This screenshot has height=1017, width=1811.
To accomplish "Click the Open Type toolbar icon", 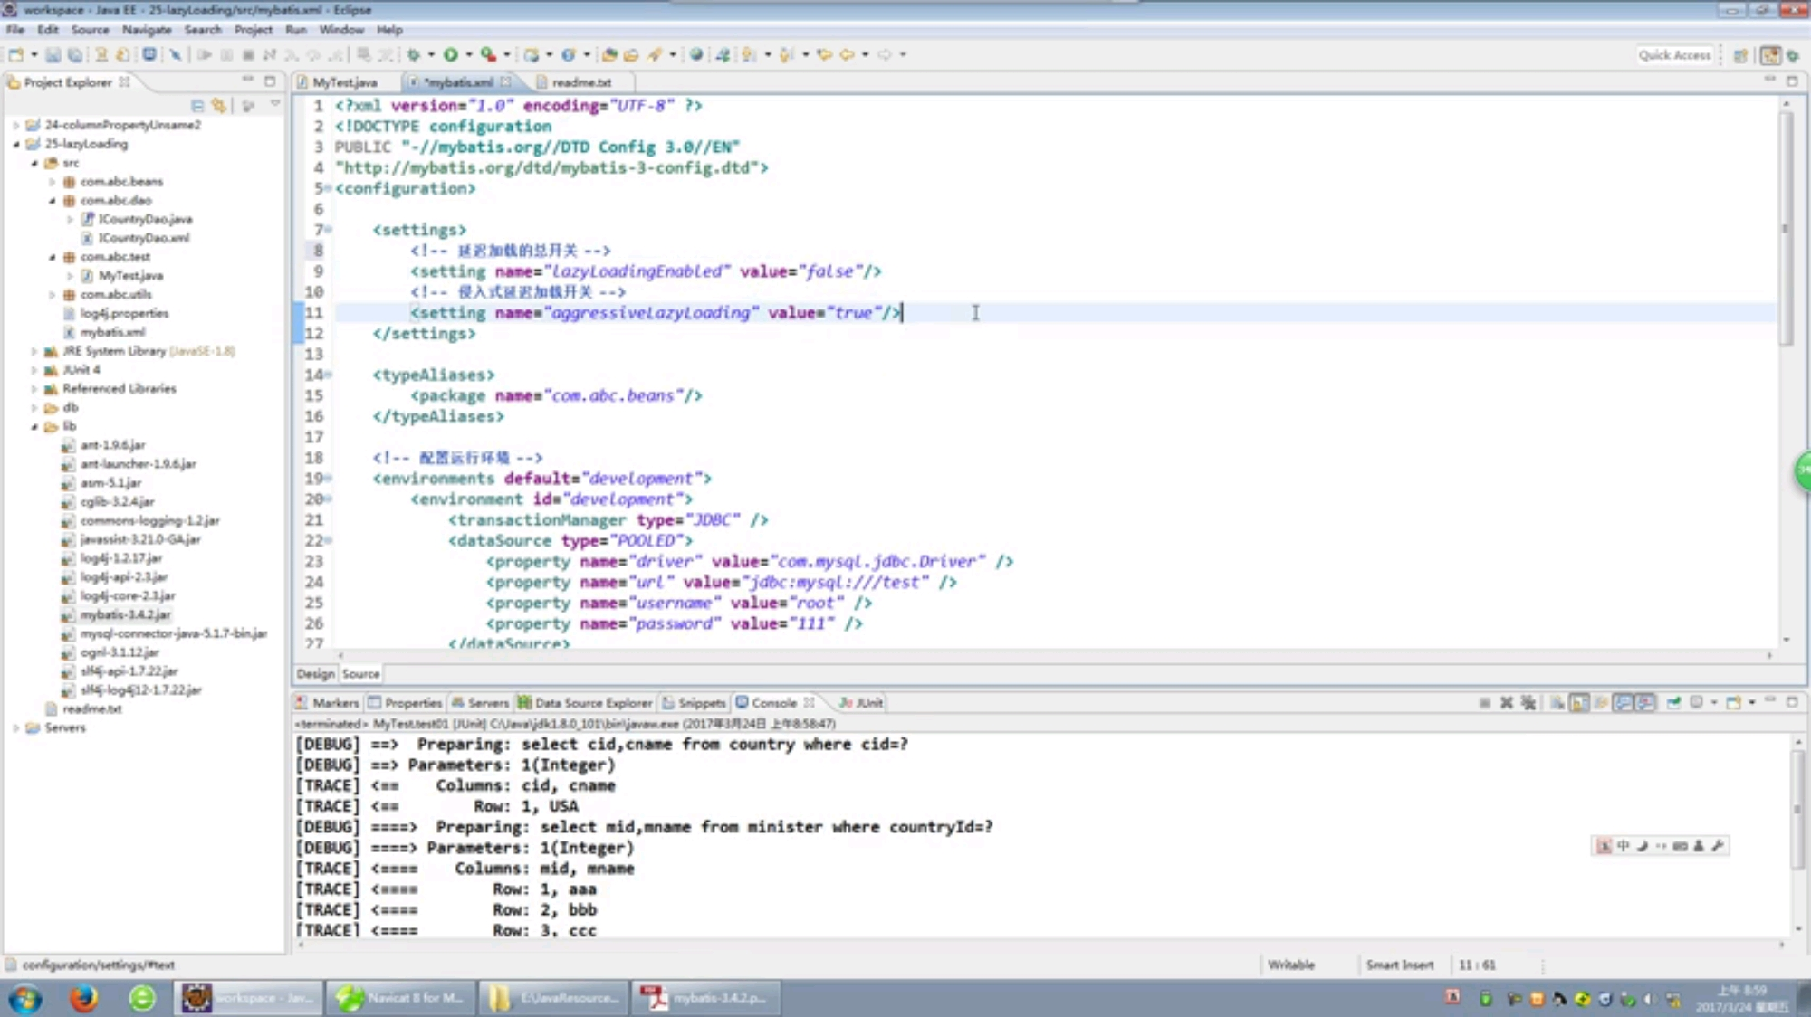I will [609, 55].
